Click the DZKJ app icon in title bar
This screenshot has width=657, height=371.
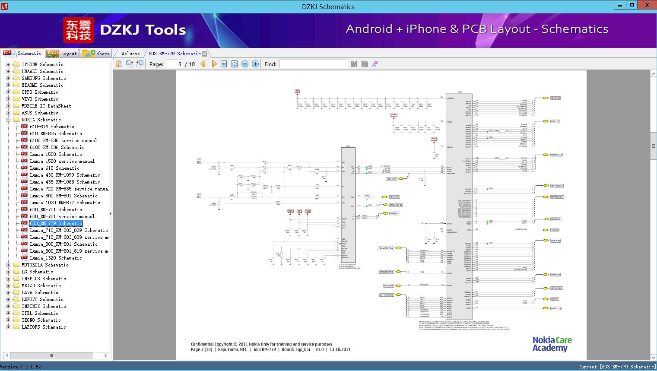pyautogui.click(x=4, y=6)
